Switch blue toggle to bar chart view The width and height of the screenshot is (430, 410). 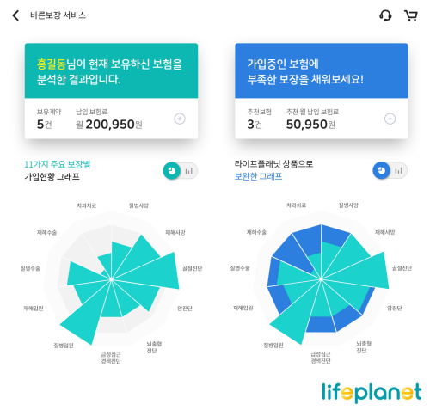pyautogui.click(x=399, y=171)
